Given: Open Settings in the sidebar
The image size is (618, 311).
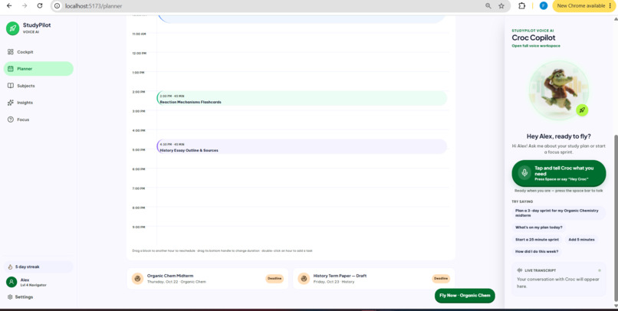Looking at the screenshot, I should point(21,296).
